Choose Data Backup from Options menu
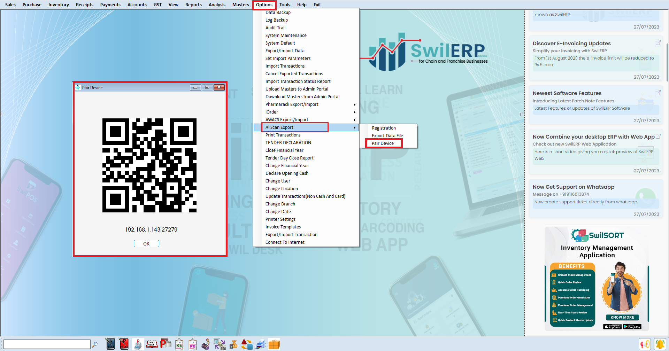 (x=278, y=12)
